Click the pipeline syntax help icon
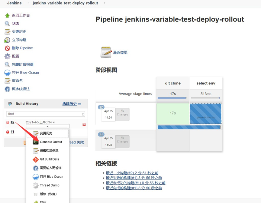The image size is (261, 203). click(x=7, y=89)
